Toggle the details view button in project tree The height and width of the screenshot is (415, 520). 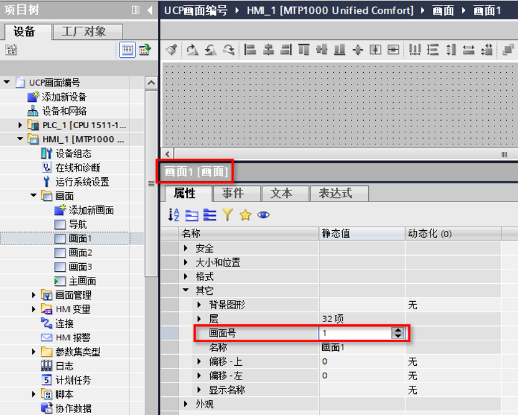point(128,50)
